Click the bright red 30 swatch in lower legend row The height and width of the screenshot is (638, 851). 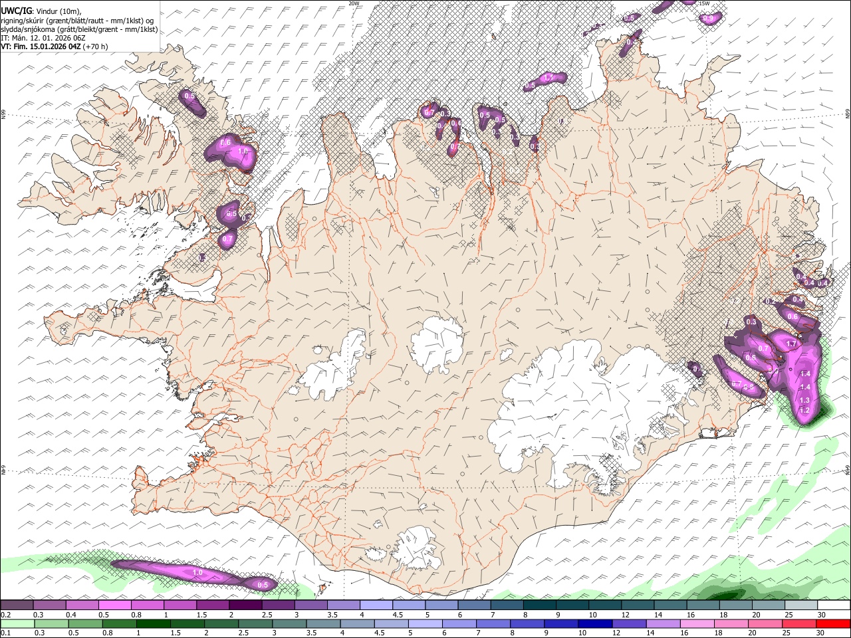click(x=833, y=623)
